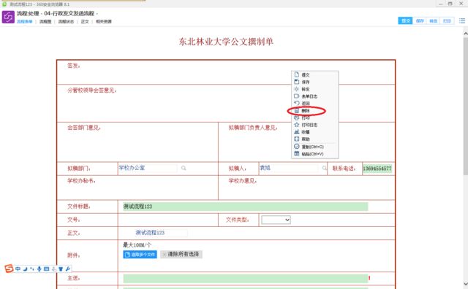The image size is (468, 289).
Task: Click the 选取多个文件 upload button
Action: coord(140,255)
